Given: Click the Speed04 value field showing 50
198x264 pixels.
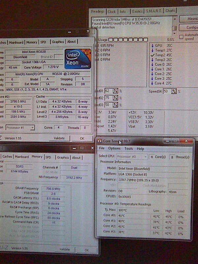Looking at the screenshot, I should coord(167,91).
